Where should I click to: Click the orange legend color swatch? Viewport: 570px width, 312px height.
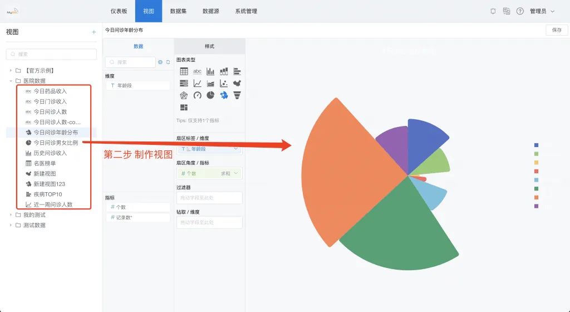tap(536, 197)
